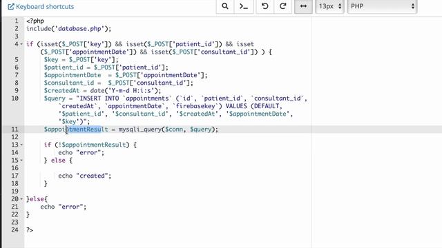Collapse the code fold at line 4

(21, 44)
